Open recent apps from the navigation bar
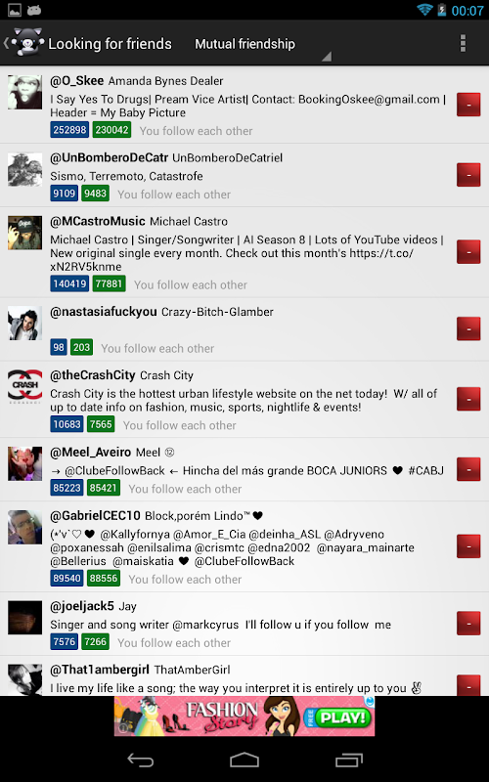Screen dimensions: 489x782 [349, 760]
